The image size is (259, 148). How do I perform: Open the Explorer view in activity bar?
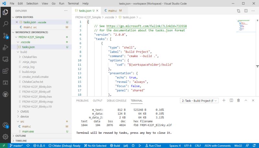click(5, 12)
